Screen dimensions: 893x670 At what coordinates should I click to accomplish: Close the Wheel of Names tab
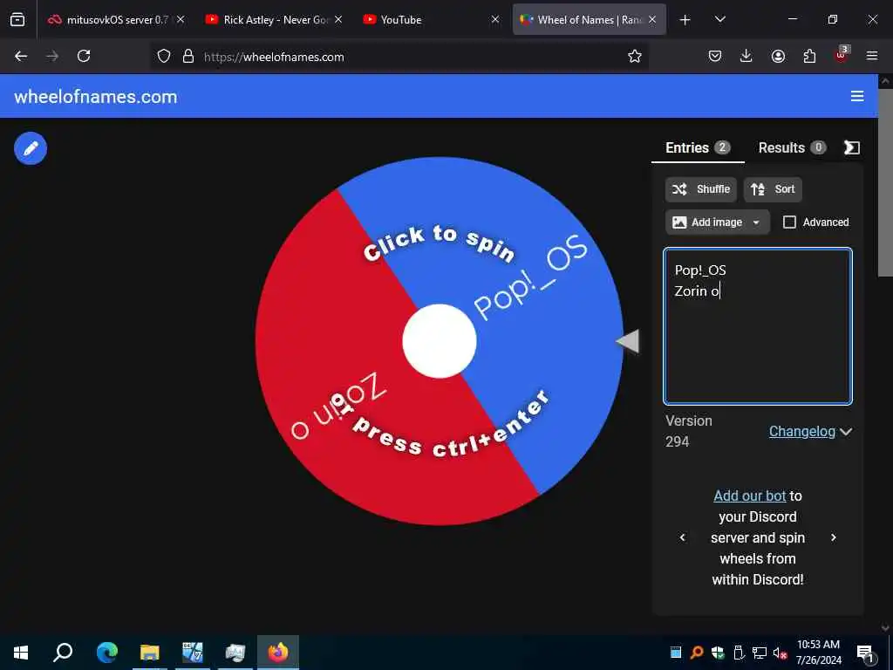pyautogui.click(x=652, y=19)
